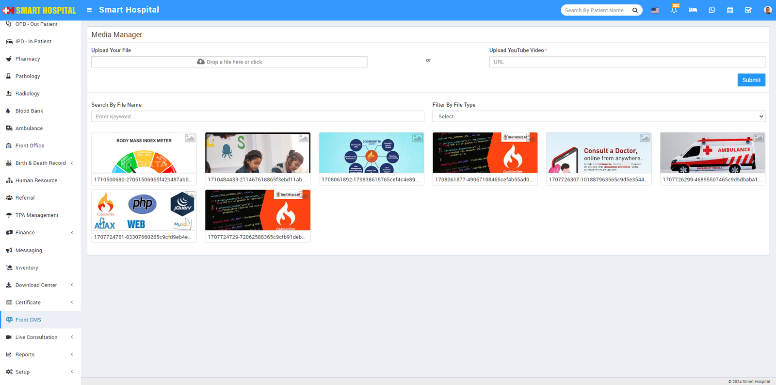776x385 pixels.
Task: Open the user profile avatar
Action: [x=767, y=10]
